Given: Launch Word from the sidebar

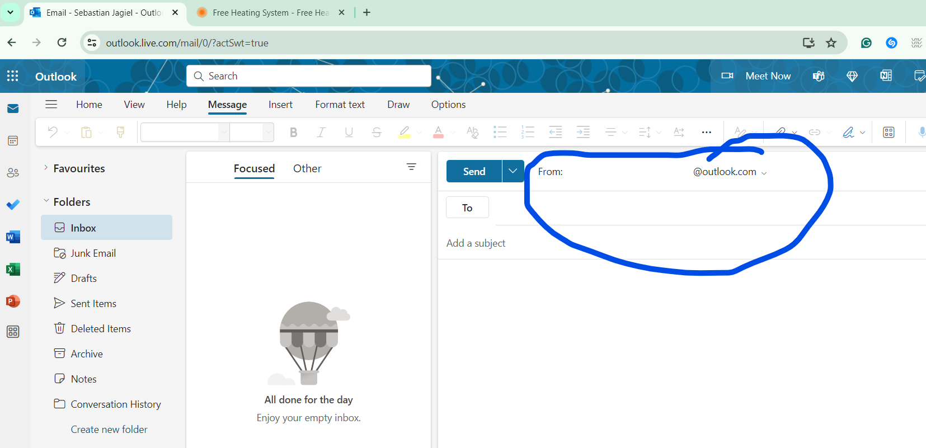Looking at the screenshot, I should click(x=13, y=237).
